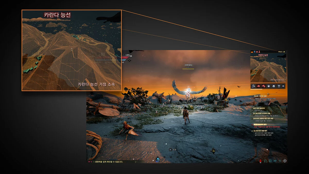Click the enlarged minimap callout image
The image size is (309, 174).
[x=72, y=50]
